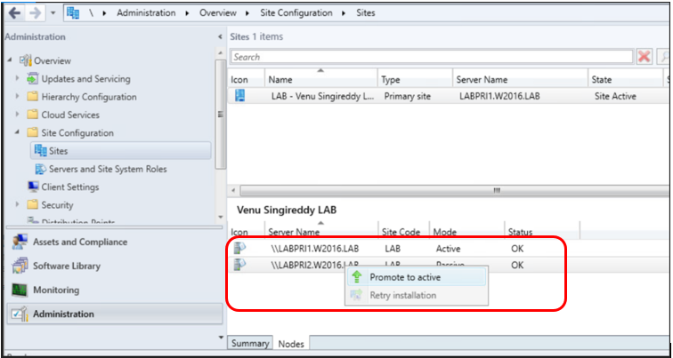The height and width of the screenshot is (358, 673).
Task: Click the Sites node icon
Action: 40,151
